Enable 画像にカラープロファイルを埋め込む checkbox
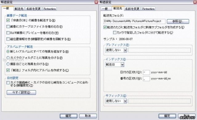Viewport: 197px width, 120px height. click(x=8, y=27)
